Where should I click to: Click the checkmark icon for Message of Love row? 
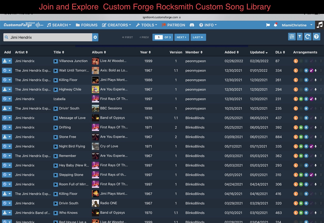5,118
